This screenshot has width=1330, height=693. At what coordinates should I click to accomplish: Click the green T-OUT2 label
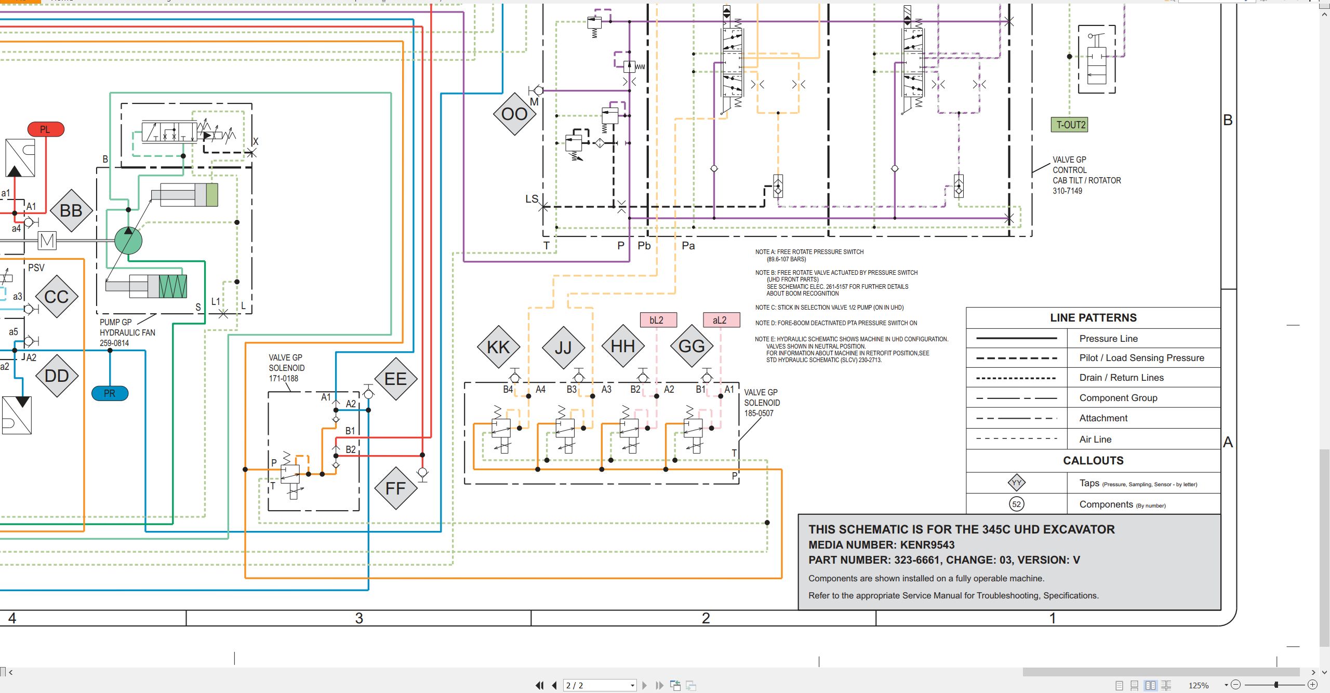[1069, 125]
